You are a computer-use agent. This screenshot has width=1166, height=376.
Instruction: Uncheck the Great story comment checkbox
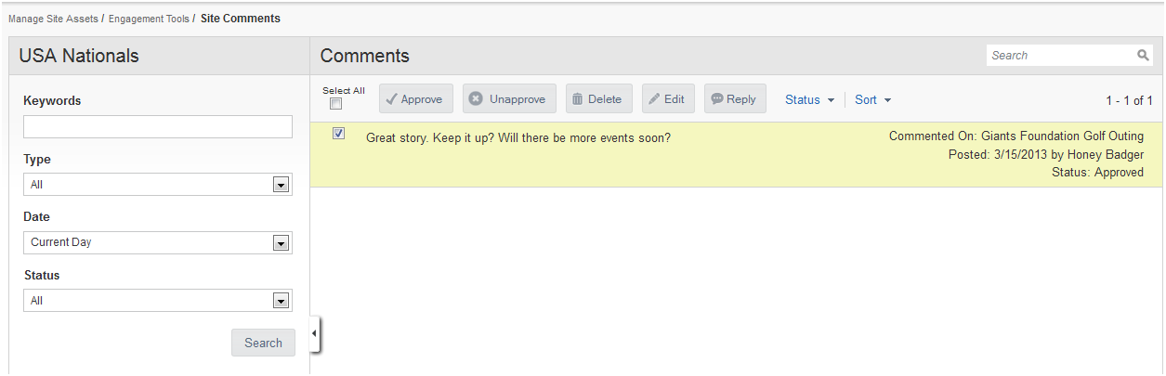point(339,134)
